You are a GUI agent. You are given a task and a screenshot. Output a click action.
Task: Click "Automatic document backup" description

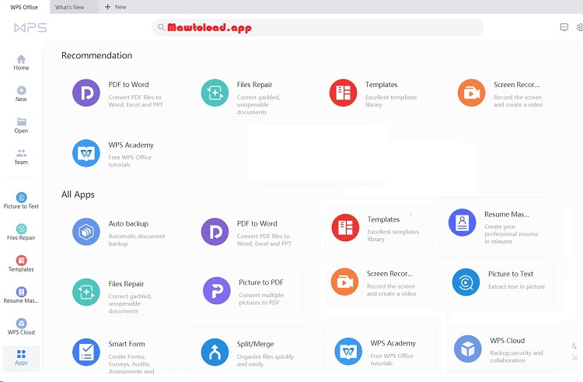tap(137, 240)
